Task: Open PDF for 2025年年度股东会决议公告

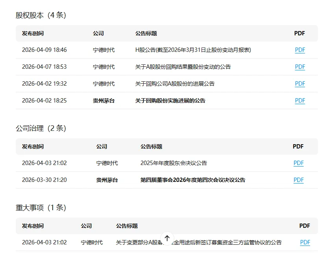Action: (x=298, y=163)
